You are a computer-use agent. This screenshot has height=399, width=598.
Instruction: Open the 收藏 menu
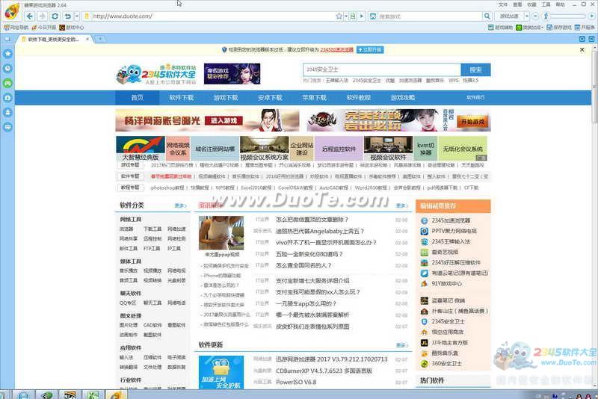pos(531,4)
